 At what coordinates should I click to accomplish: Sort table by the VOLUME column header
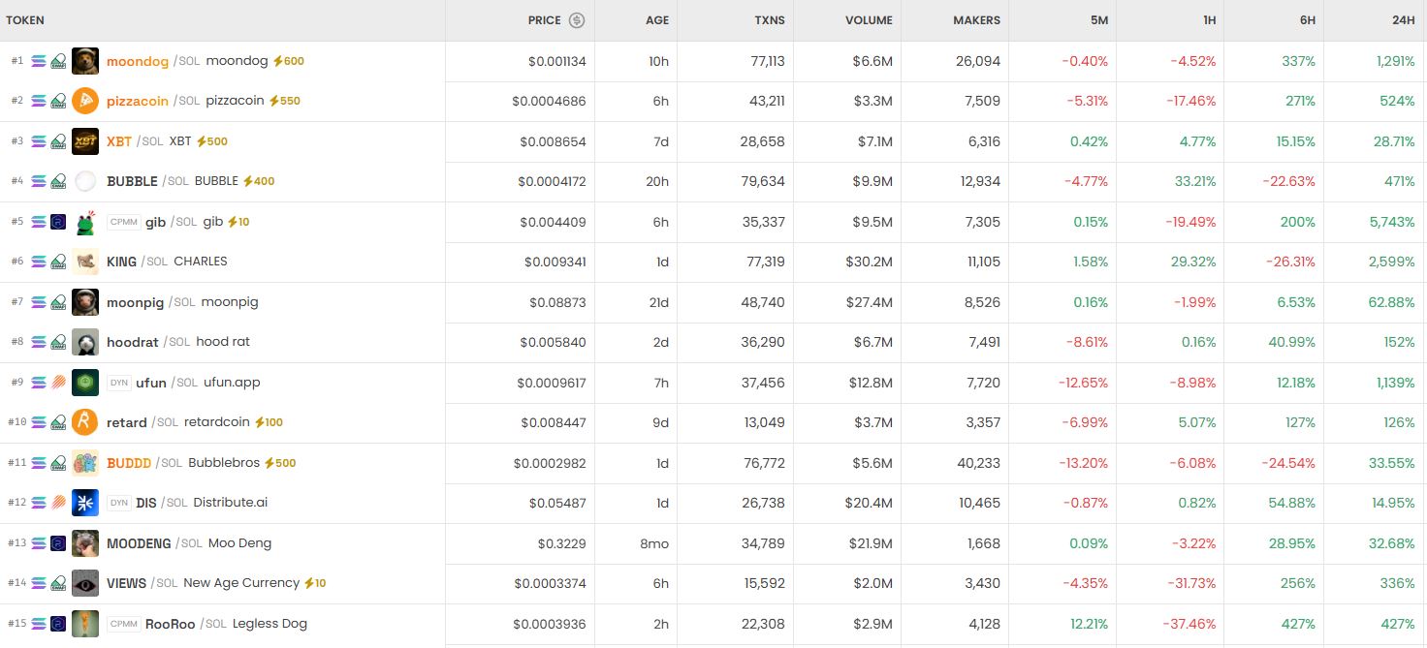pos(869,20)
